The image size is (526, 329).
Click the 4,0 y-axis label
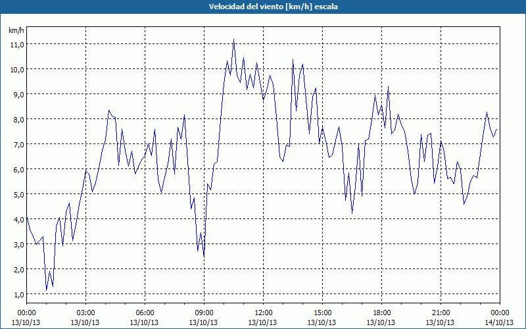tap(18, 220)
